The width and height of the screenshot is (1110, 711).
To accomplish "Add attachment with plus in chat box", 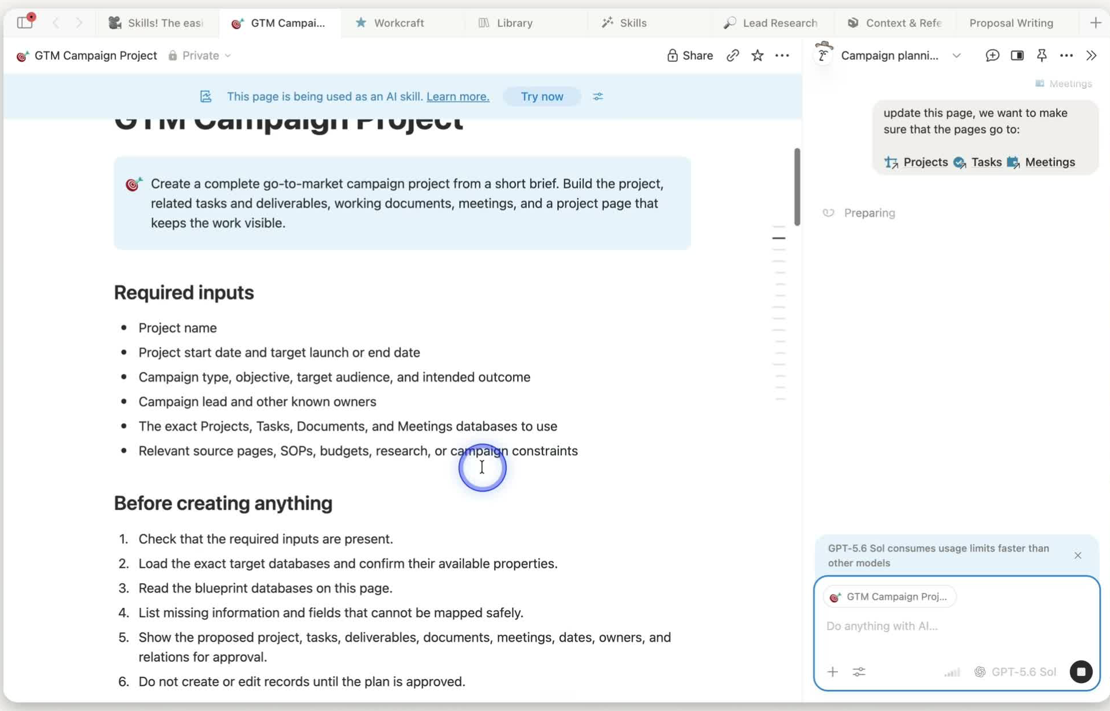I will (x=832, y=671).
